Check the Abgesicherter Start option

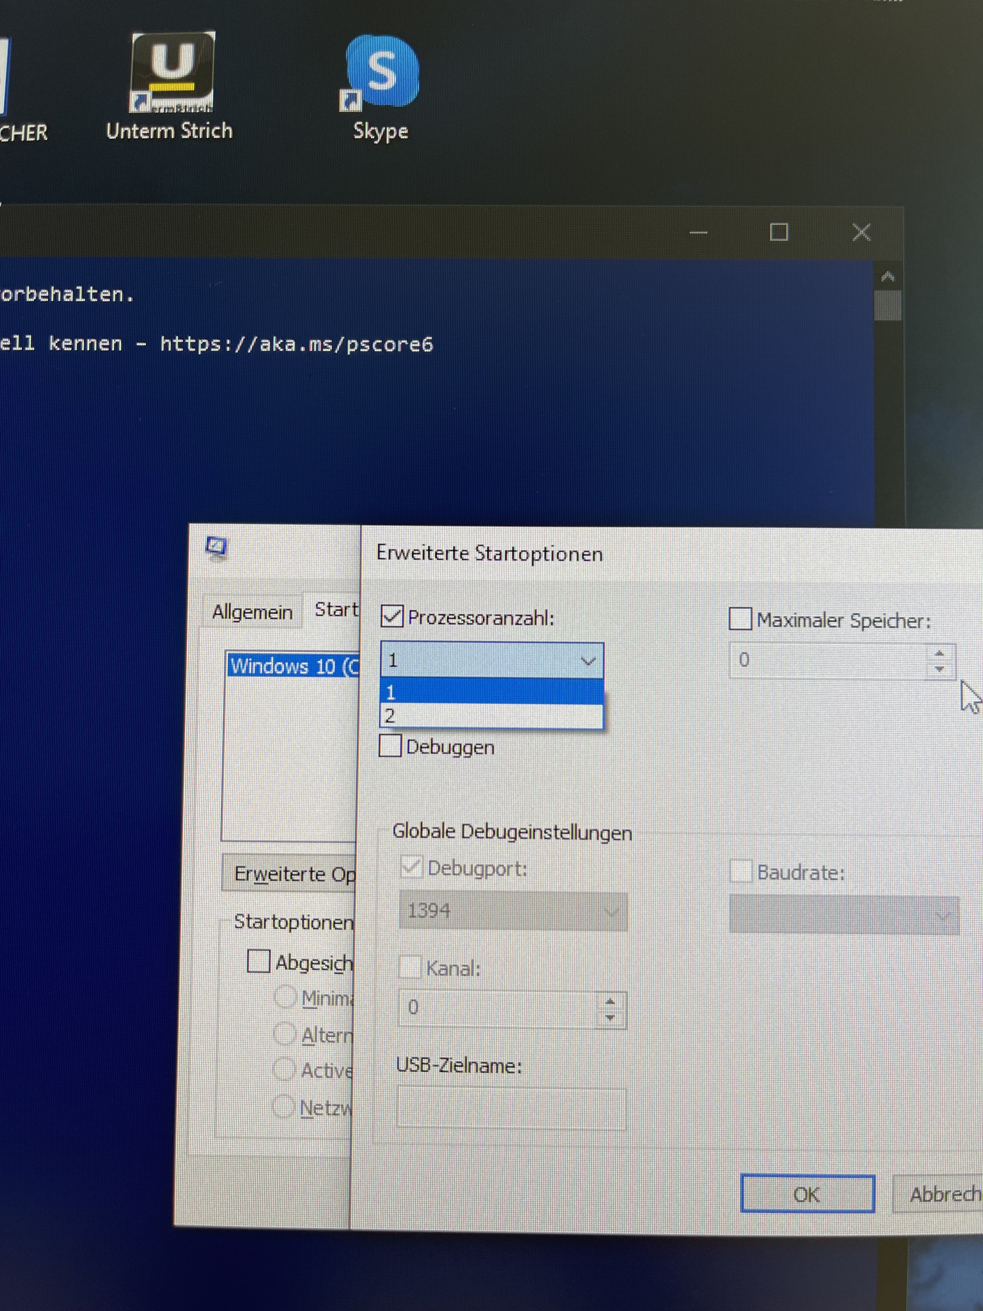coord(258,961)
